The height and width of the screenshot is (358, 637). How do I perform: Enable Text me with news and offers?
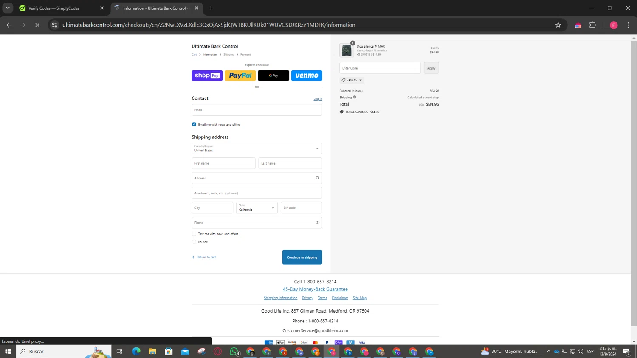tap(194, 234)
